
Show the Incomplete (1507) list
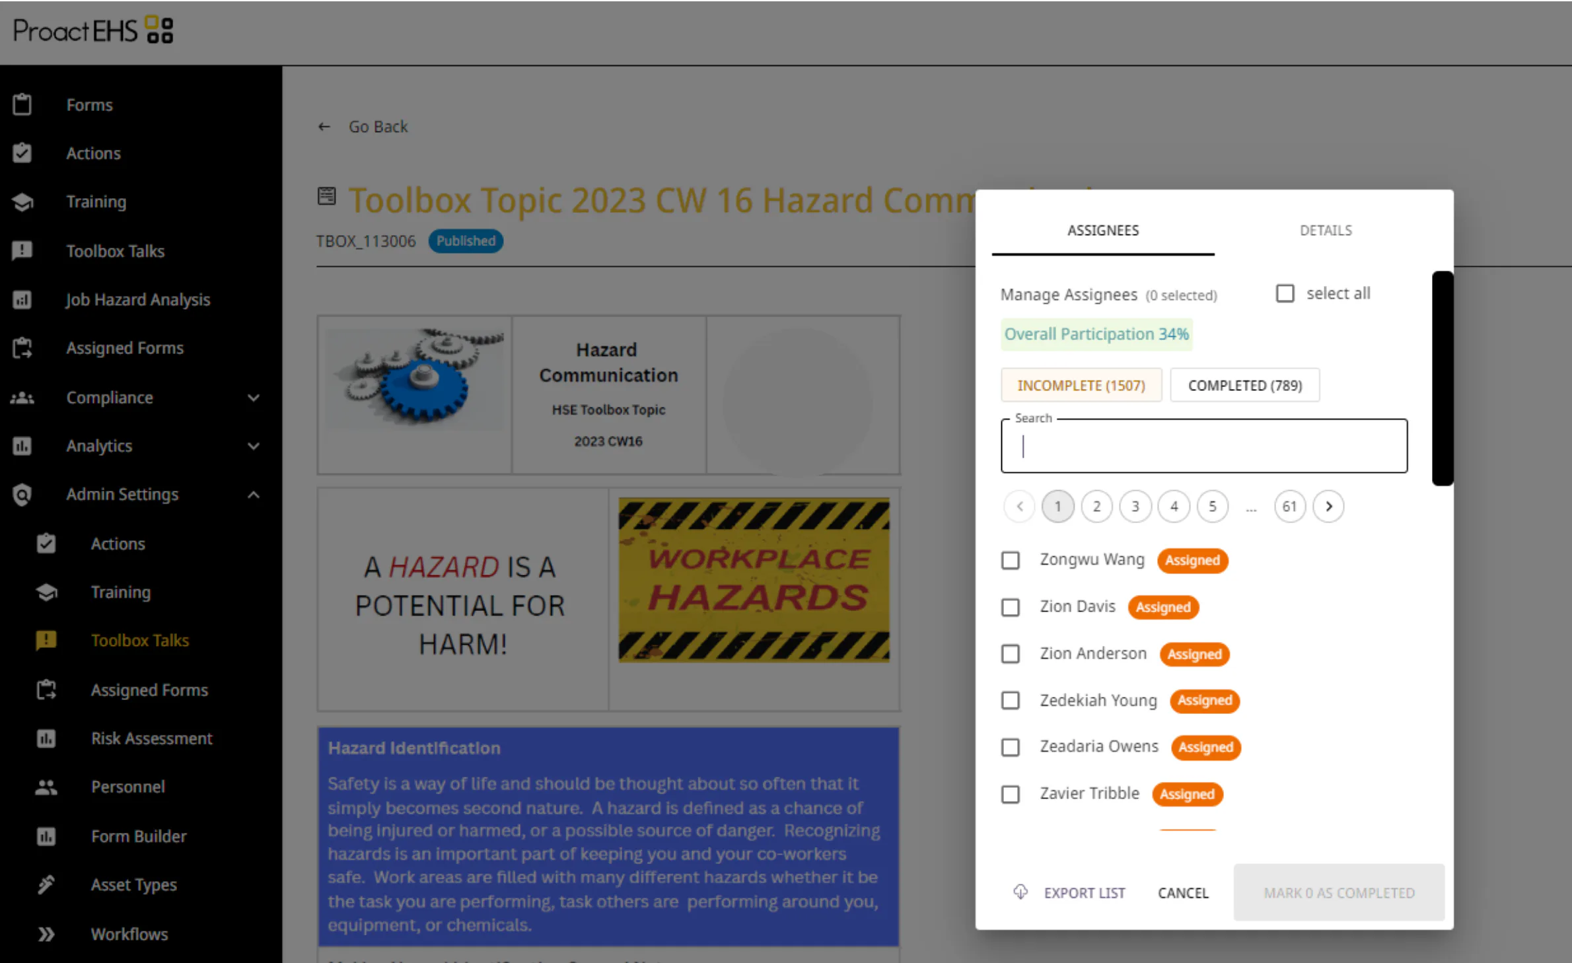1081,385
